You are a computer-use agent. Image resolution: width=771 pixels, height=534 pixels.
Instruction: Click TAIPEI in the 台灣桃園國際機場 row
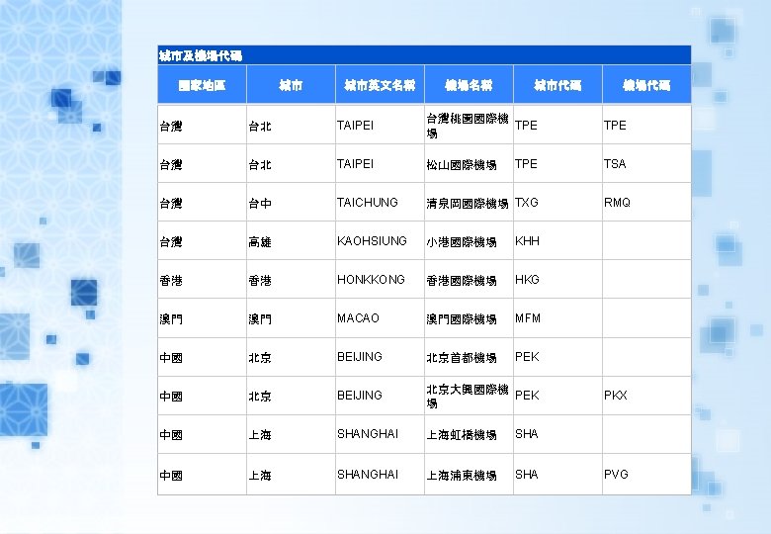point(355,126)
